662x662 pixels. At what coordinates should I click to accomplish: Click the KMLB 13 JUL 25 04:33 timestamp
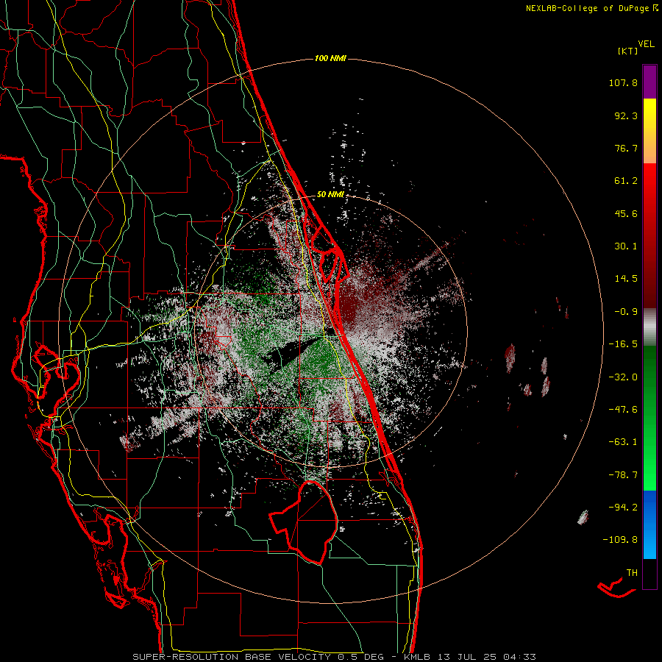point(470,657)
